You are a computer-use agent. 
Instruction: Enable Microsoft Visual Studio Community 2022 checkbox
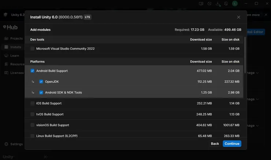point(33,49)
